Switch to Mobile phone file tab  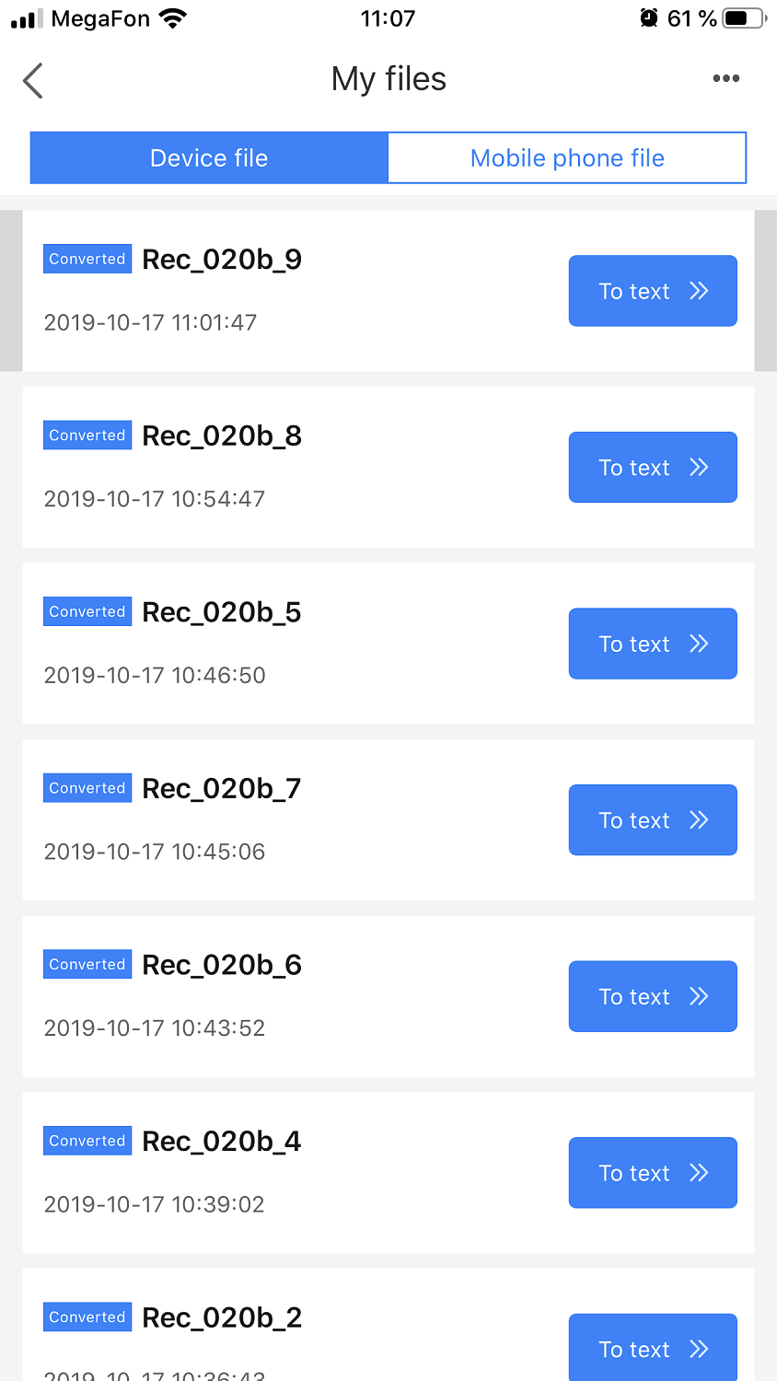coord(567,158)
